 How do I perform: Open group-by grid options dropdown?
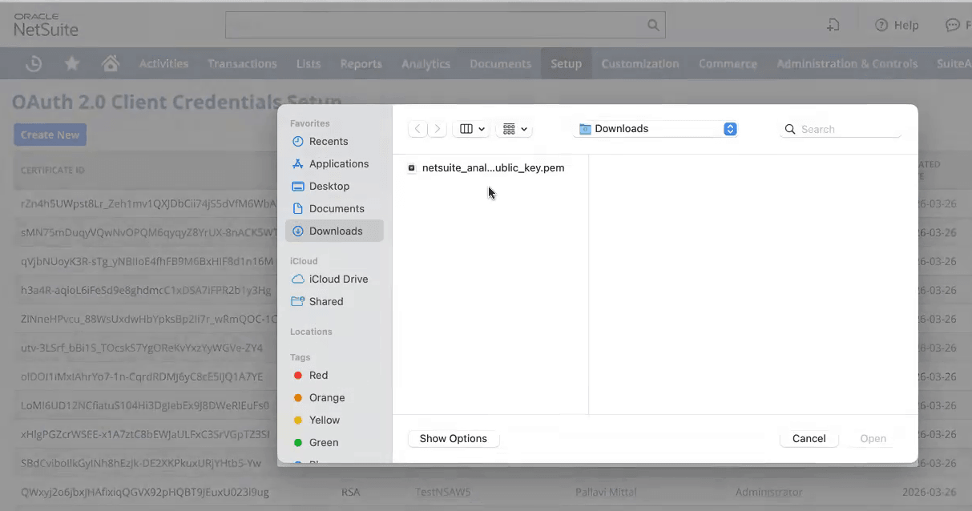pos(514,129)
